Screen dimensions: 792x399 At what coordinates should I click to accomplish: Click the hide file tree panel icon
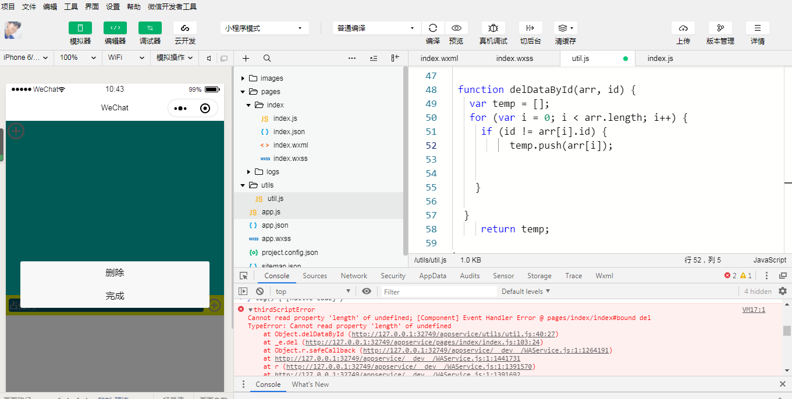pyautogui.click(x=395, y=58)
